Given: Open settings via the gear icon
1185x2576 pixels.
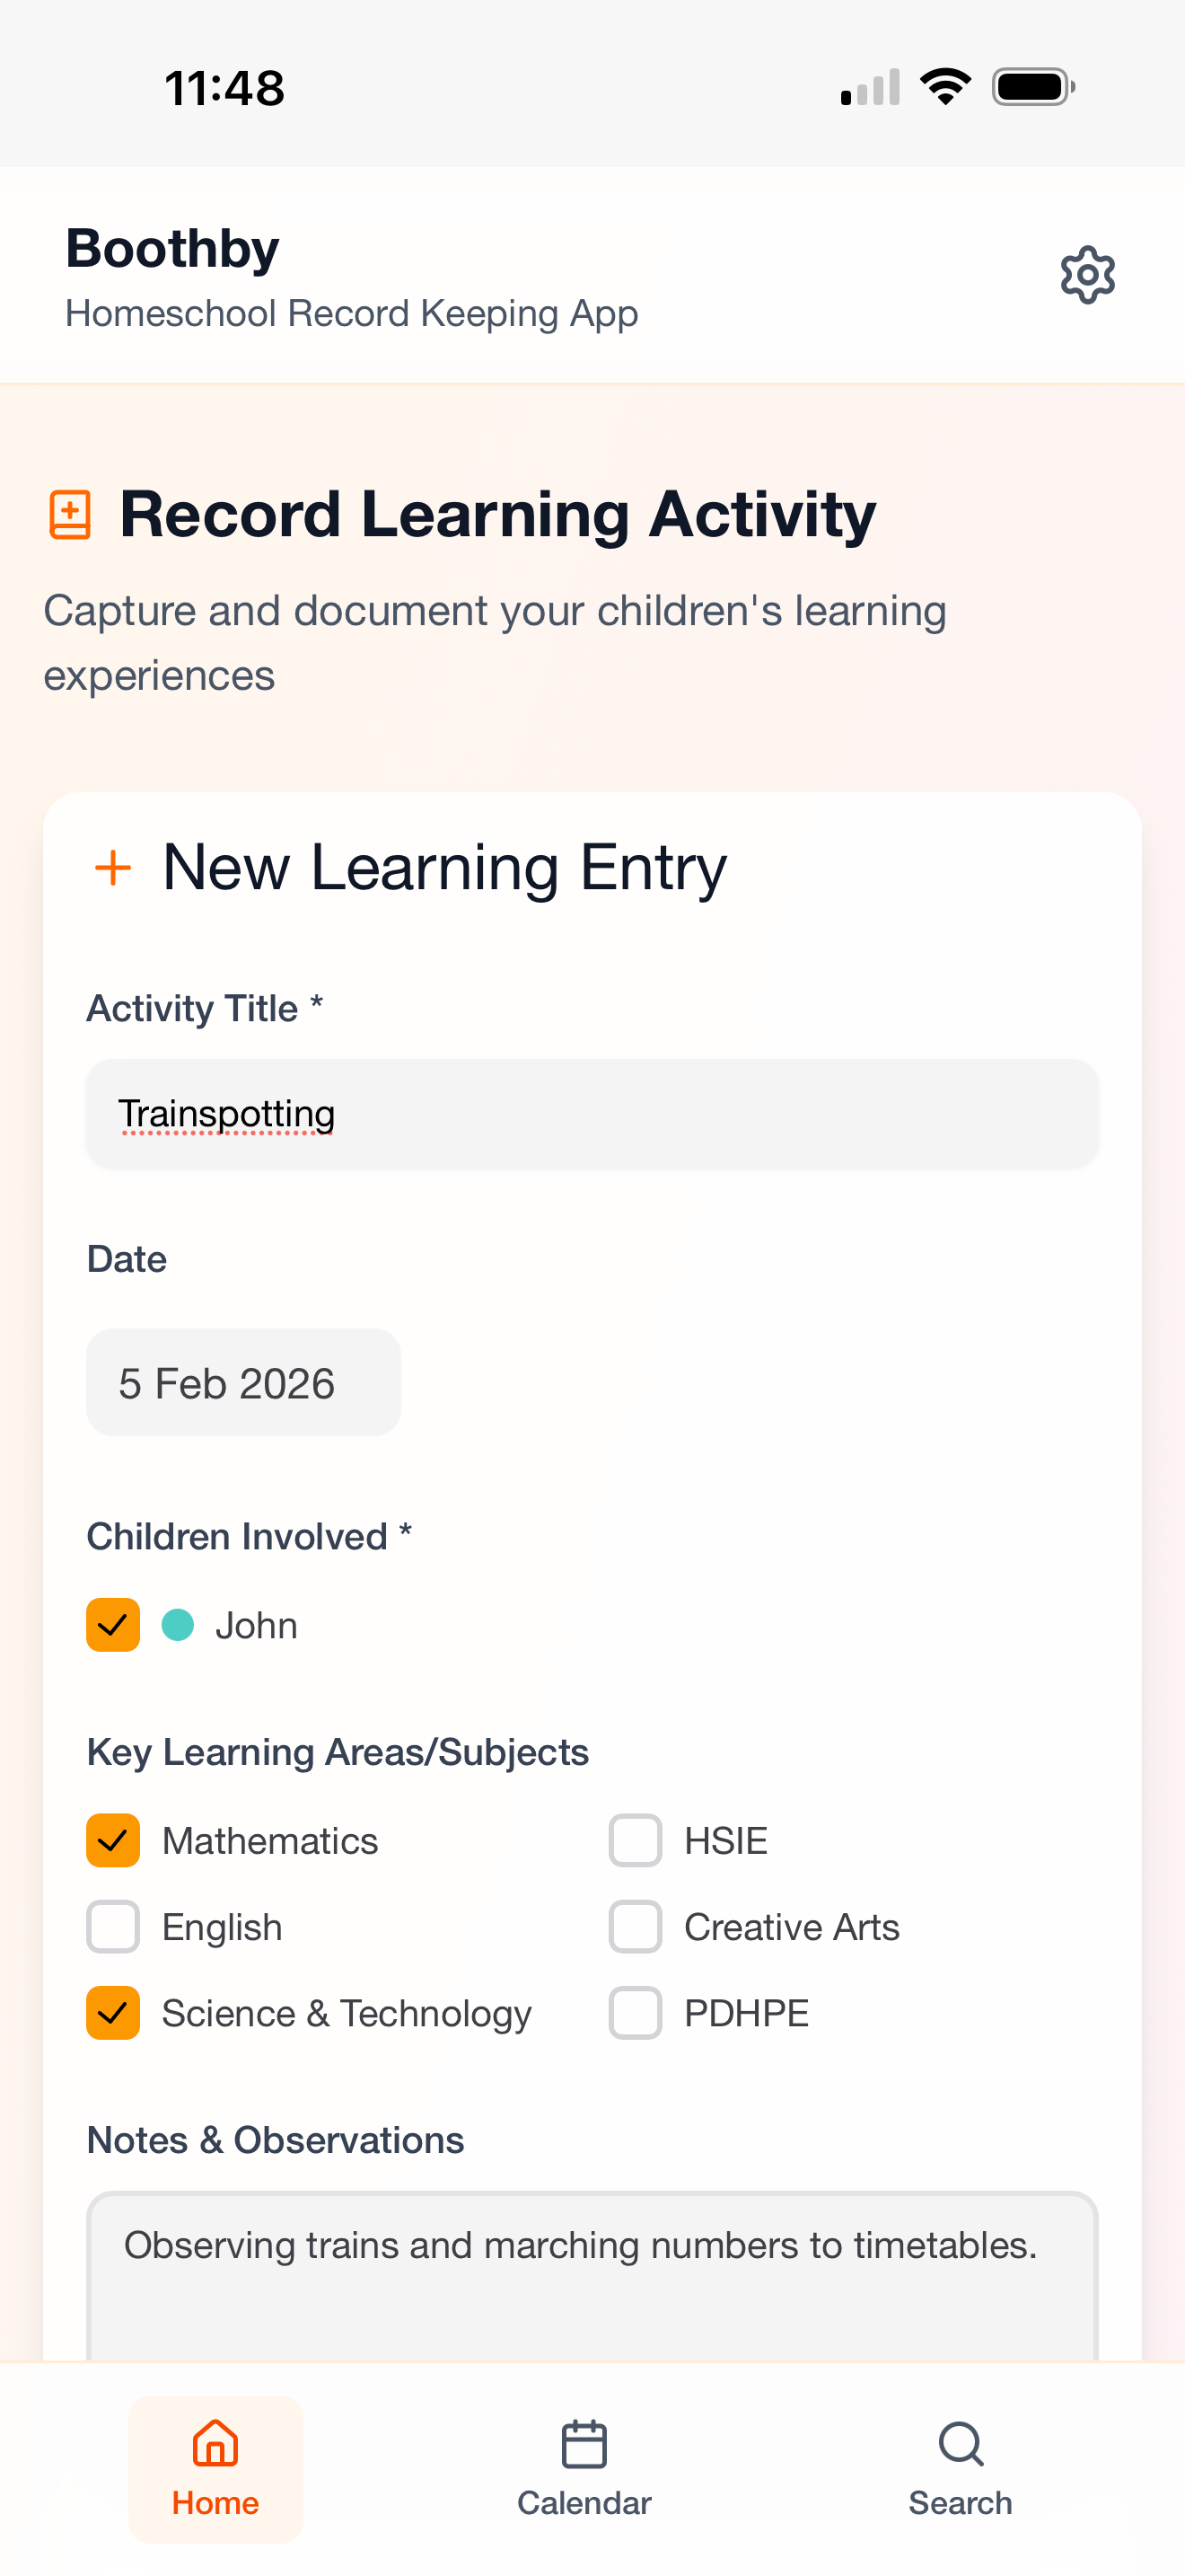Looking at the screenshot, I should pyautogui.click(x=1087, y=275).
